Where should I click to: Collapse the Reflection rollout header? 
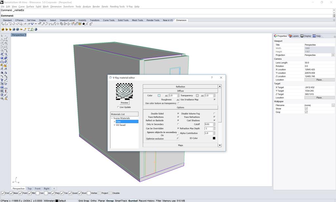pos(180,87)
